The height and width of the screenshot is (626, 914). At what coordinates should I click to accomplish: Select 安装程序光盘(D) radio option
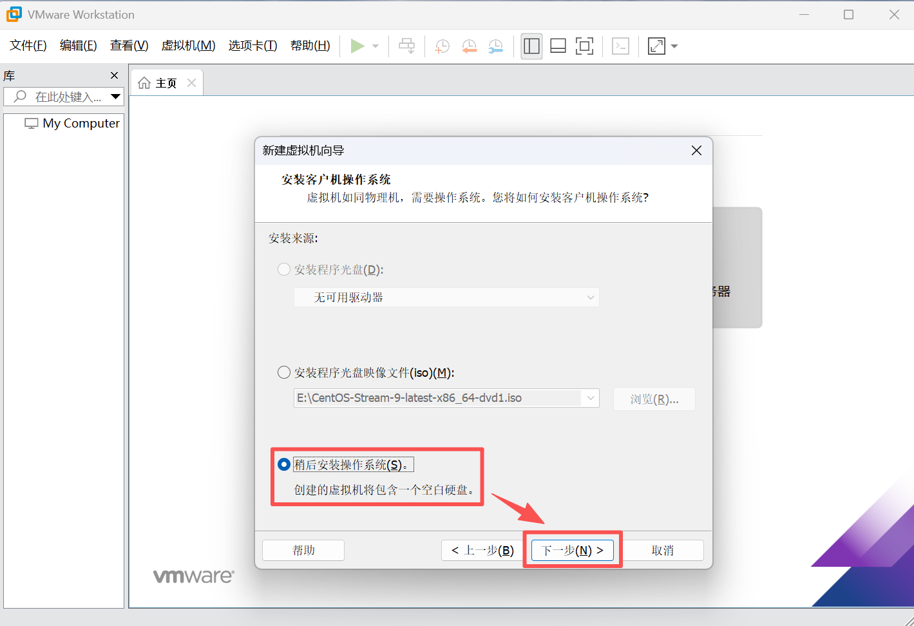[x=330, y=269]
